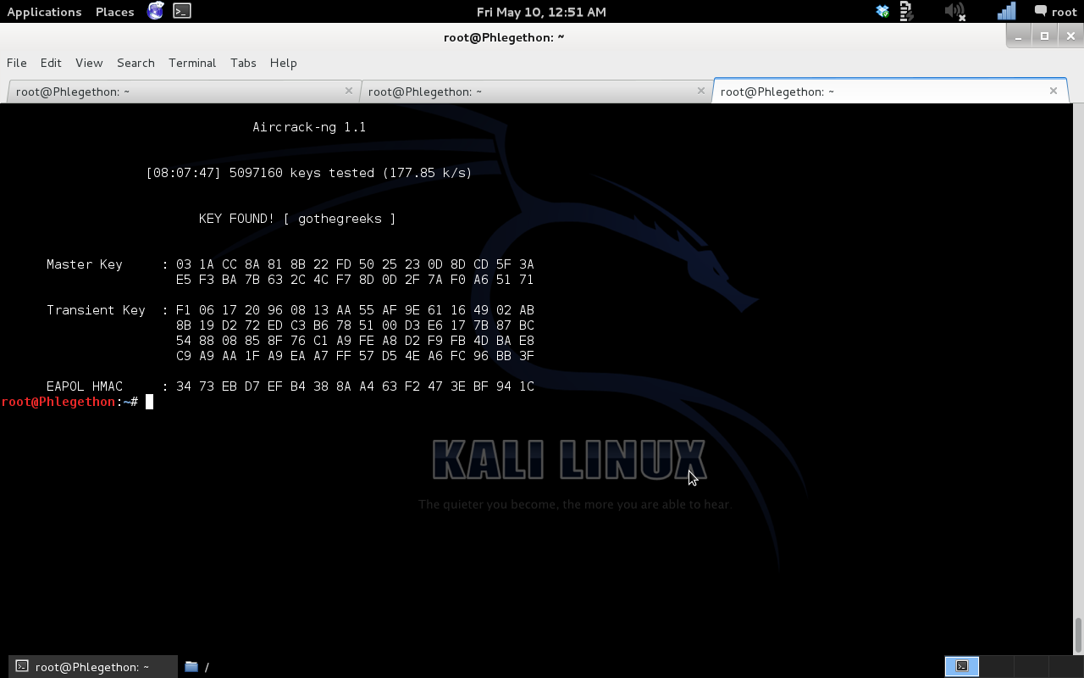Open the Help menu

click(283, 63)
